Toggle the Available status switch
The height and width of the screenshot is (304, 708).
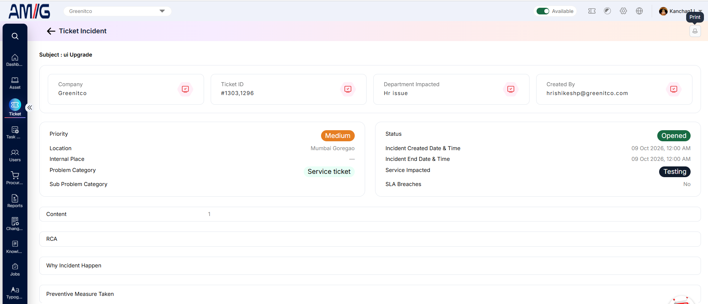click(x=543, y=11)
